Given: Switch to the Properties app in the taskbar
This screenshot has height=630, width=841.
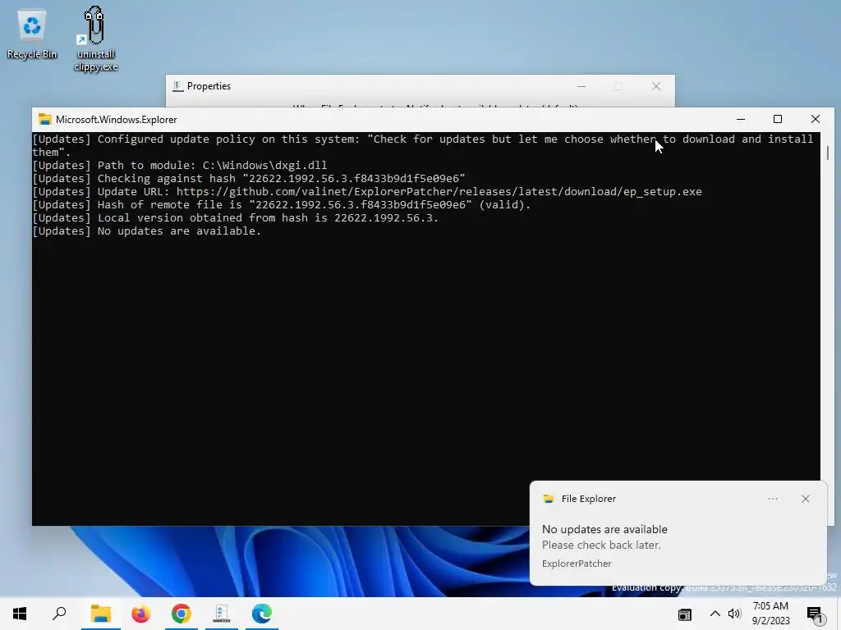Looking at the screenshot, I should (x=222, y=614).
